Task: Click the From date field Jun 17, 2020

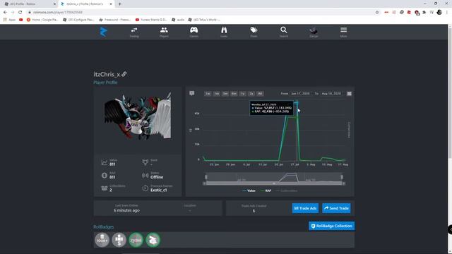Action: click(x=300, y=94)
